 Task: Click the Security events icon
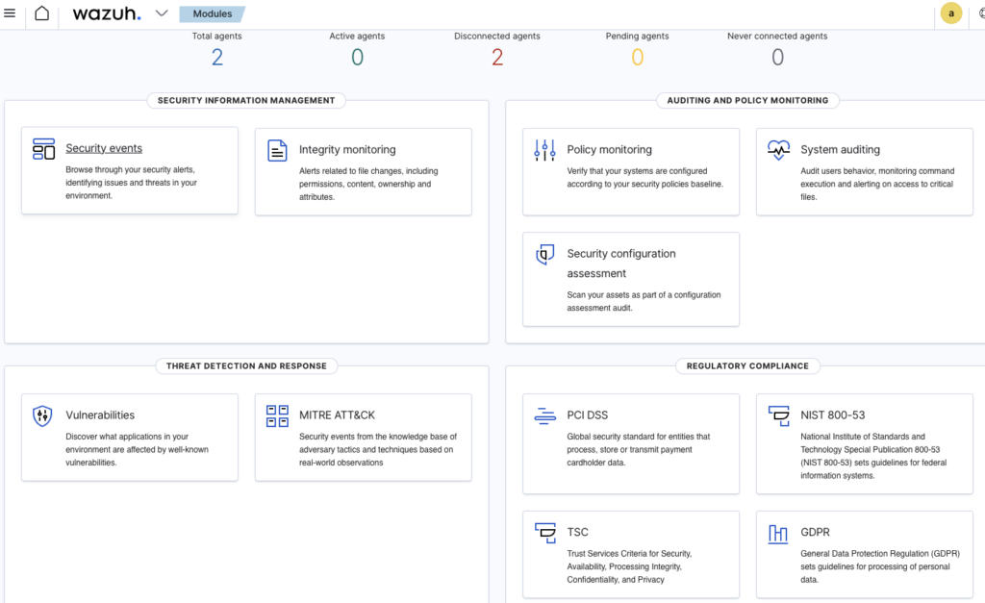(43, 149)
